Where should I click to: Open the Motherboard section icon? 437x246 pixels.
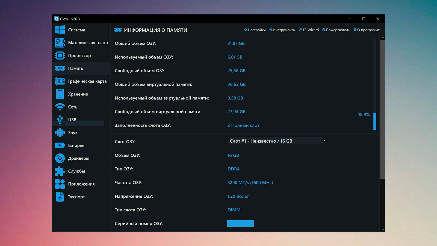click(60, 43)
